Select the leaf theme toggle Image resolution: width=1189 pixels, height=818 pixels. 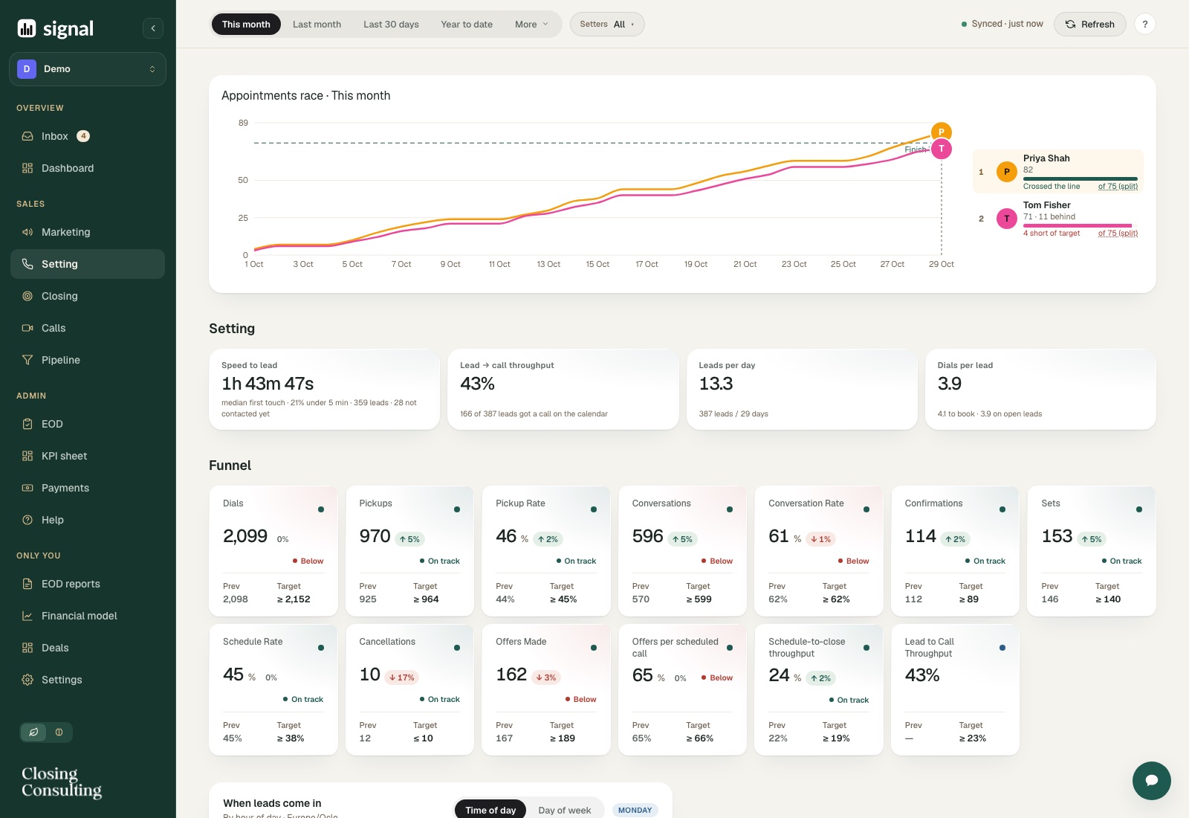(33, 732)
